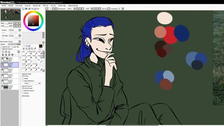Image resolution: width=224 pixels, height=126 pixels.
Task: Choose the Blur tool preset
Action: (40, 69)
